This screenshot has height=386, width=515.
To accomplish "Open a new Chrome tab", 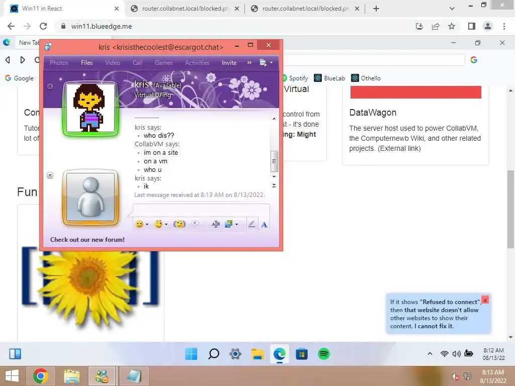I will coord(376,9).
